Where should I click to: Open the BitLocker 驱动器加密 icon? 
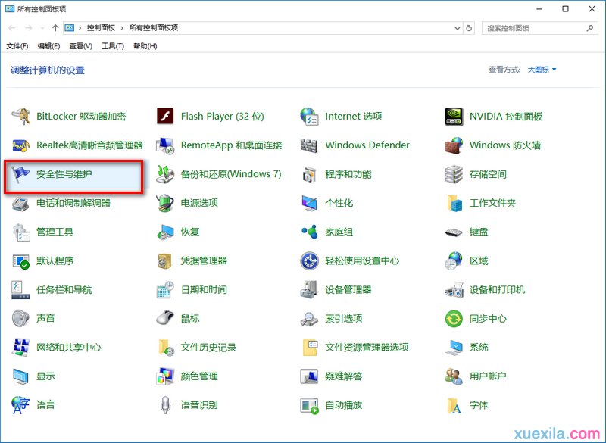click(21, 117)
